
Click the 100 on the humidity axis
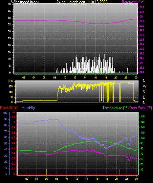click(x=5, y=113)
